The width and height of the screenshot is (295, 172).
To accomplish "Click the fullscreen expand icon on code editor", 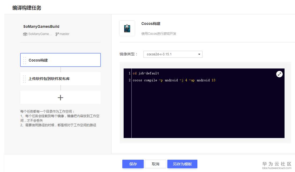I will tap(279, 74).
